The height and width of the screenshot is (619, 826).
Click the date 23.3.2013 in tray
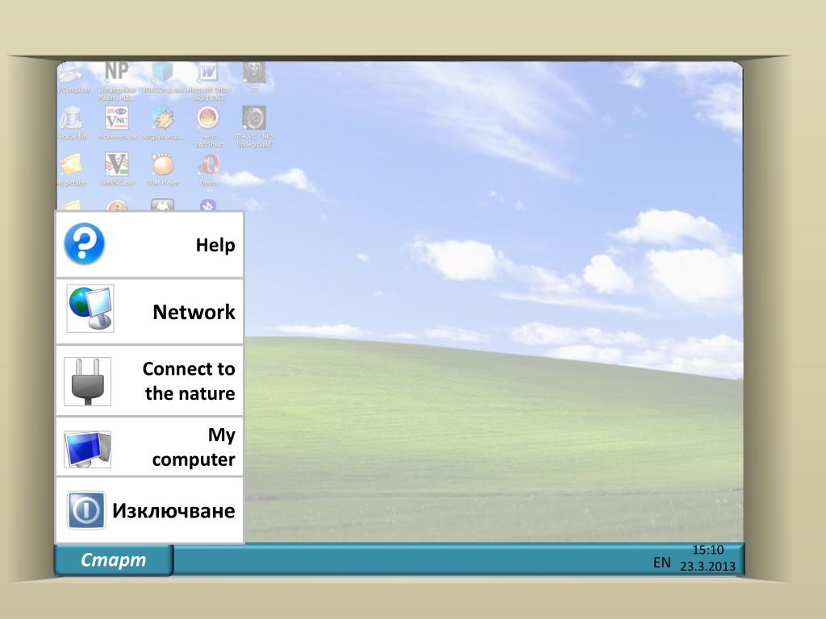707,567
